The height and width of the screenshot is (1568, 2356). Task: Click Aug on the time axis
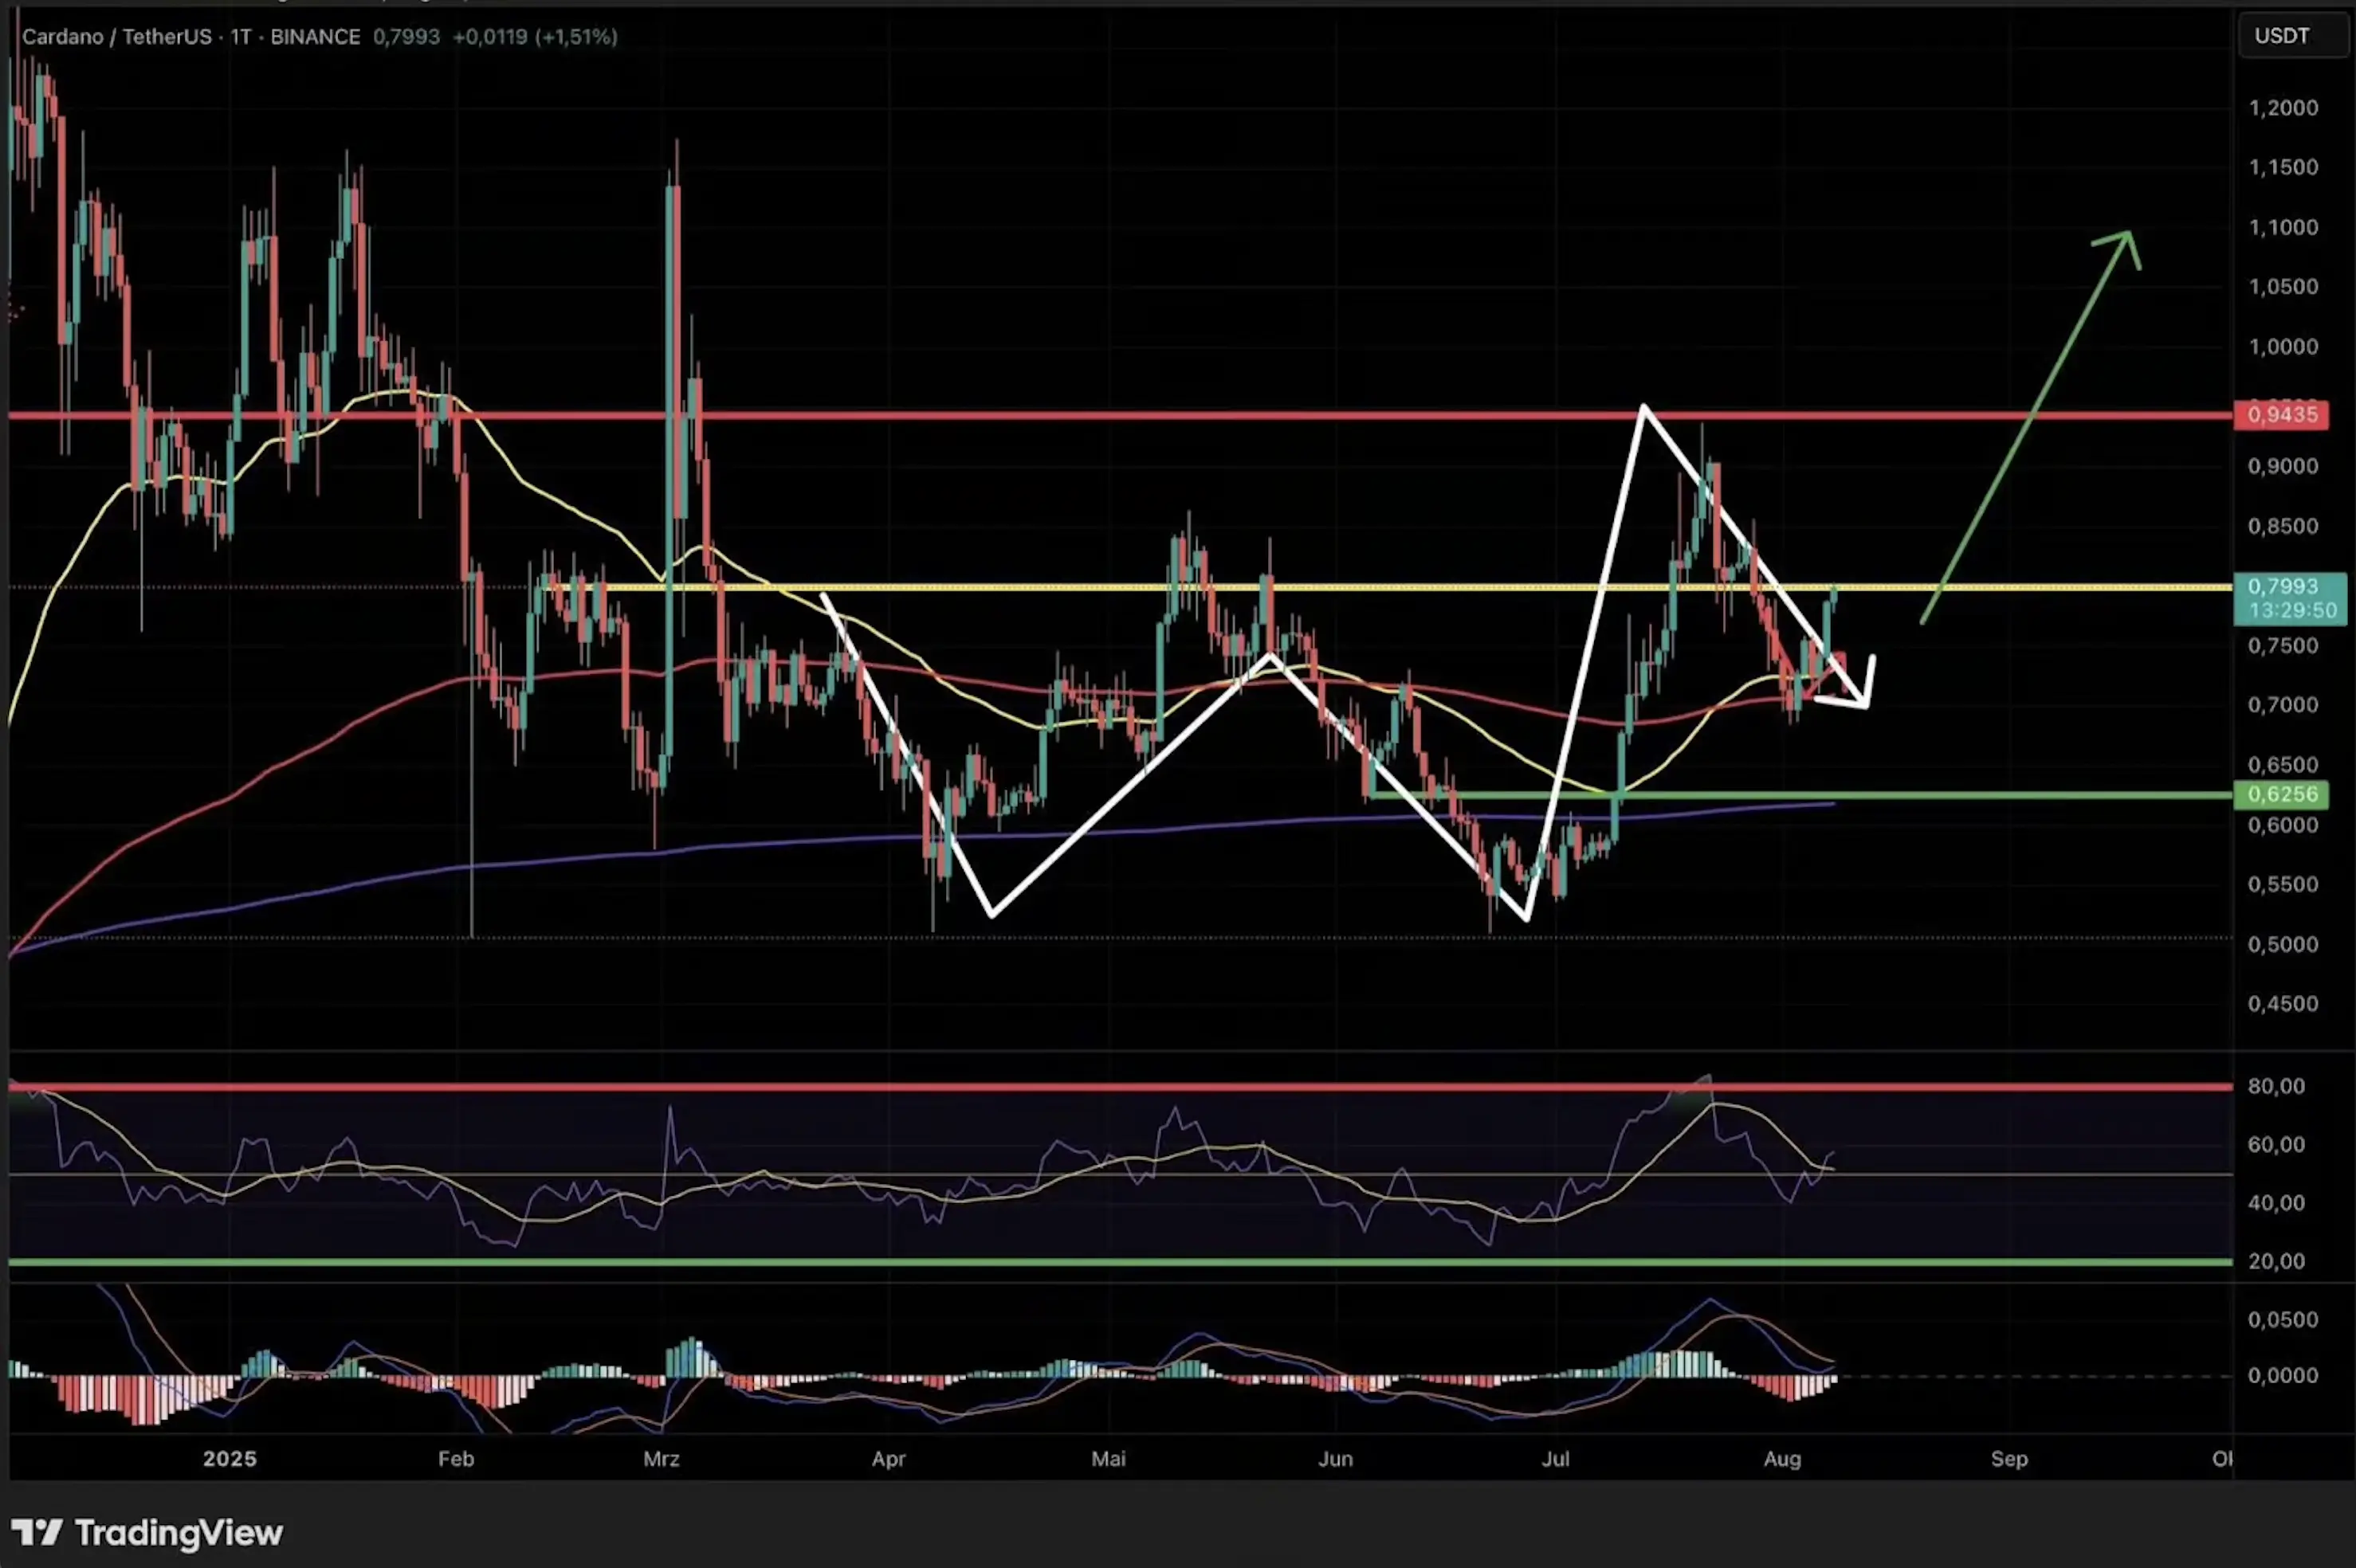(1784, 1459)
